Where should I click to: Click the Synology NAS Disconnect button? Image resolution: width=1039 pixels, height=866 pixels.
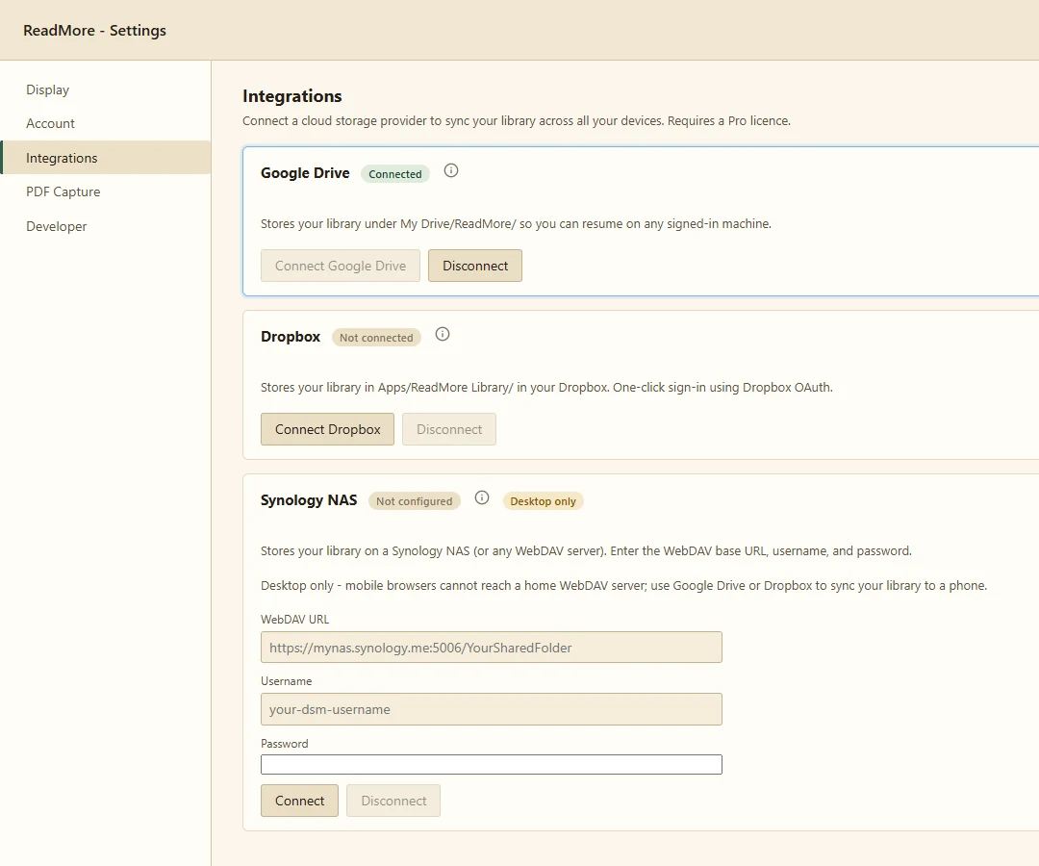[x=393, y=801]
